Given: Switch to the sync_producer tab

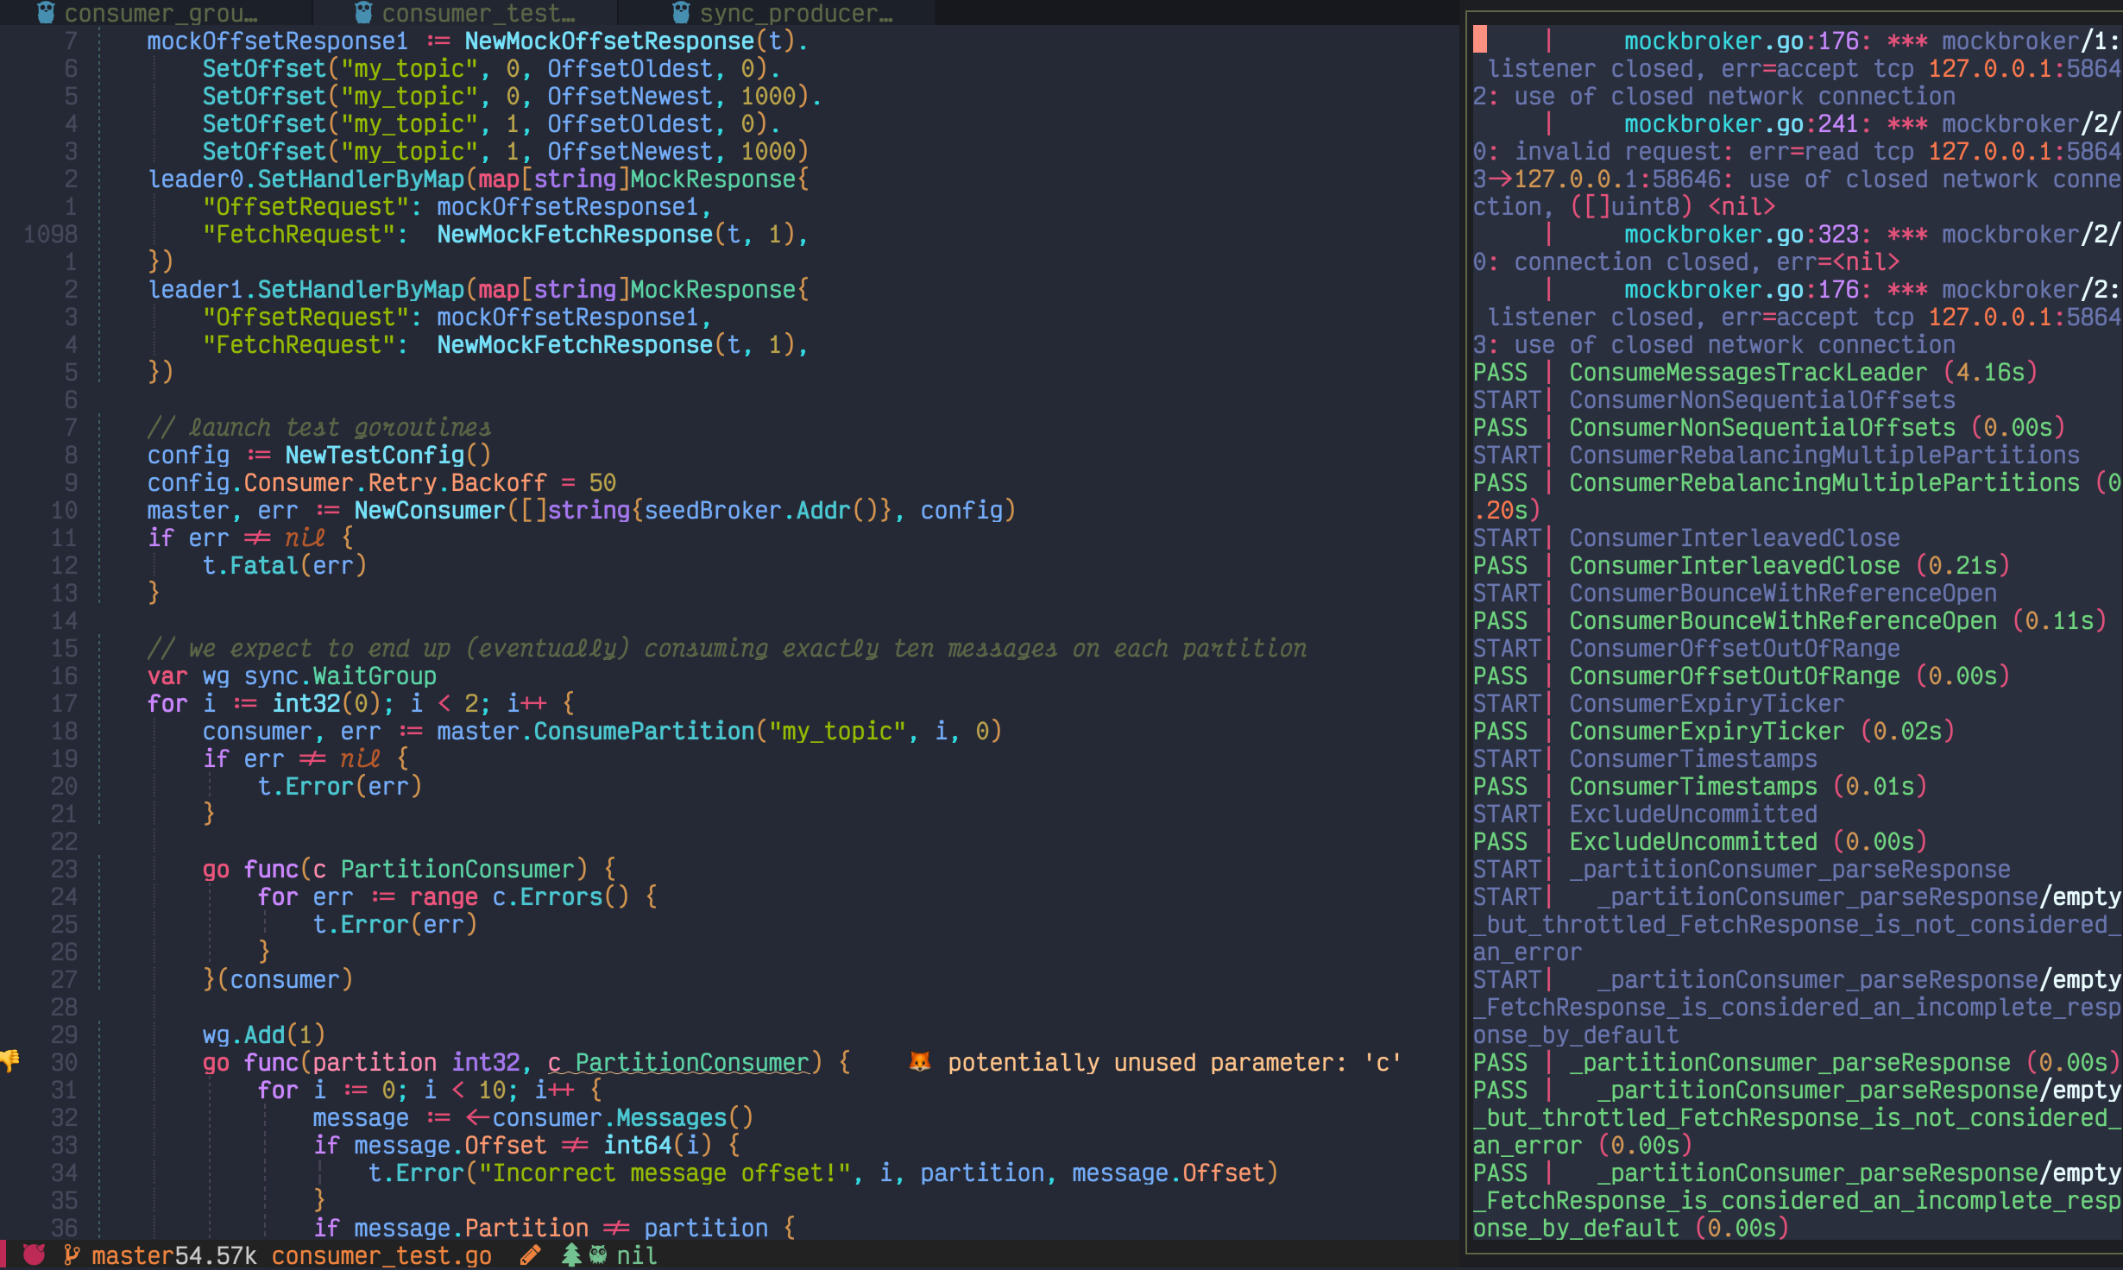Looking at the screenshot, I should coord(794,12).
